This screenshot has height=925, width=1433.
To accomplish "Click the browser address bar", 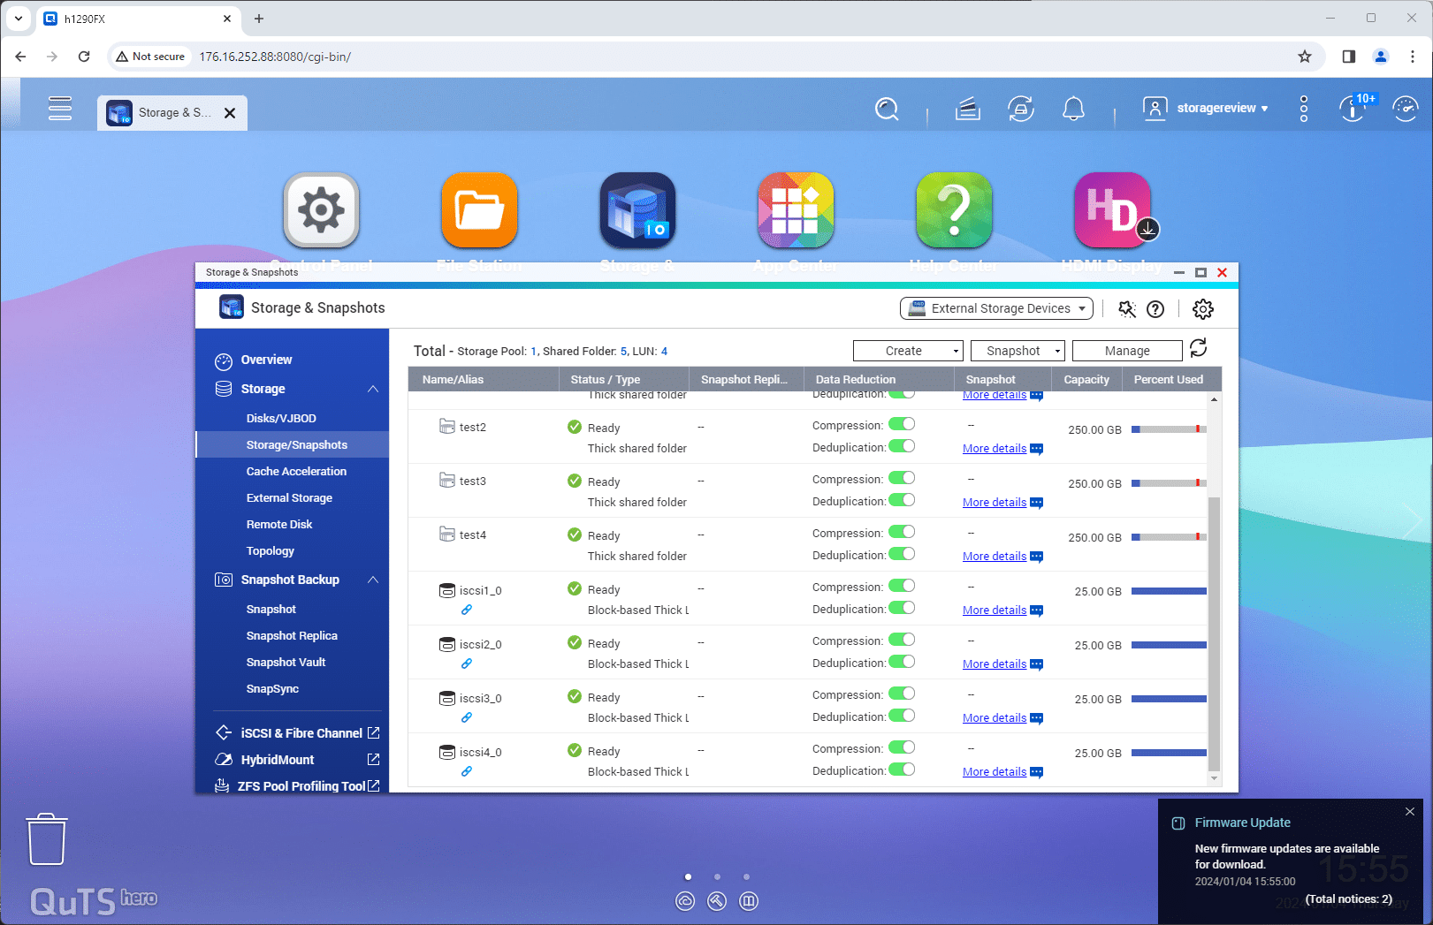I will click(x=716, y=57).
